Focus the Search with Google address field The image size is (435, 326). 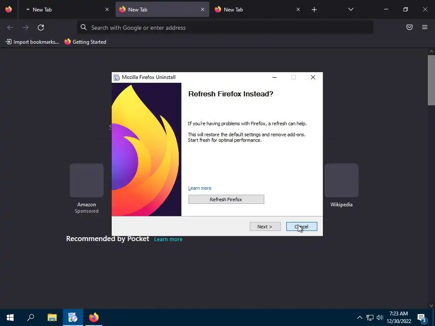click(x=225, y=28)
